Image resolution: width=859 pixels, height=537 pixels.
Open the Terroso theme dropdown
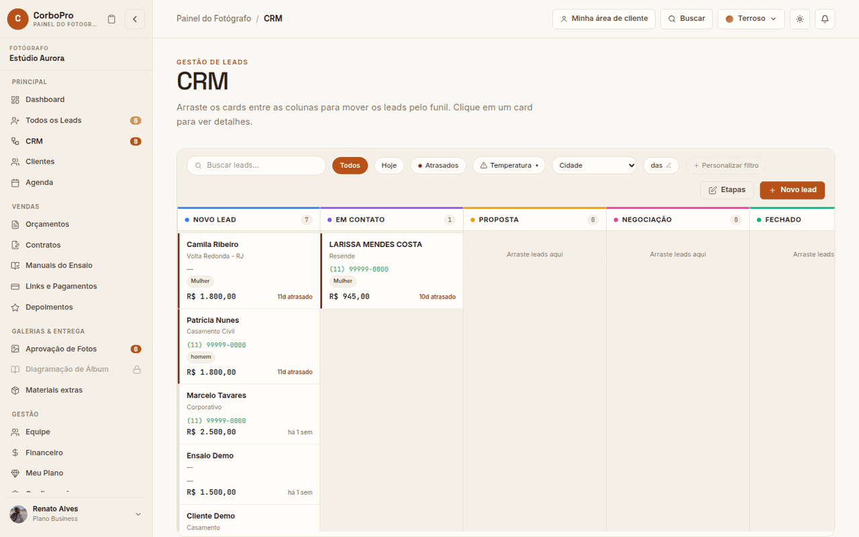751,19
